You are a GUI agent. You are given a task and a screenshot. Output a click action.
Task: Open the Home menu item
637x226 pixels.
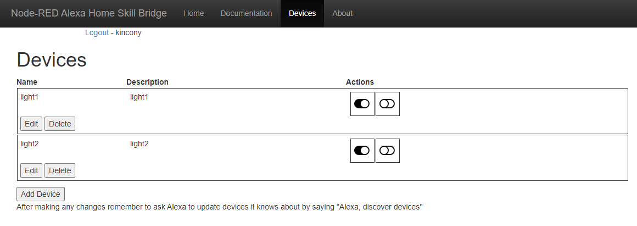coord(193,13)
